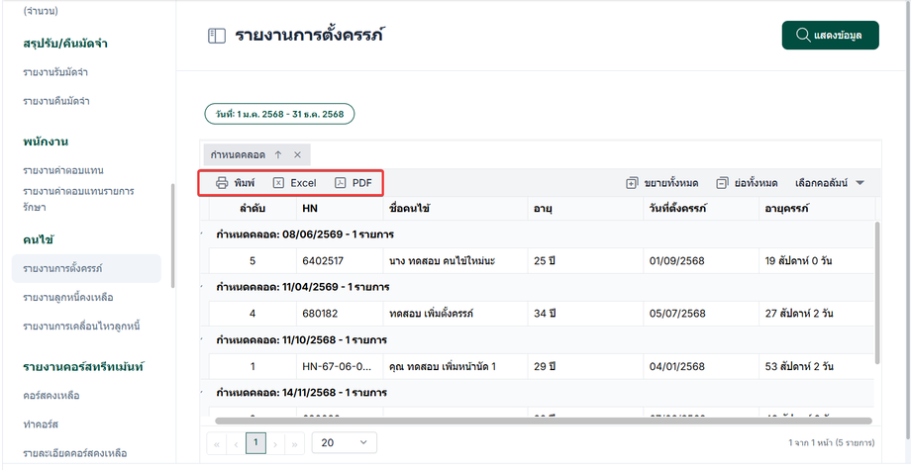Select รายงานการตั้งครรภ์ in sidebar

click(x=86, y=269)
